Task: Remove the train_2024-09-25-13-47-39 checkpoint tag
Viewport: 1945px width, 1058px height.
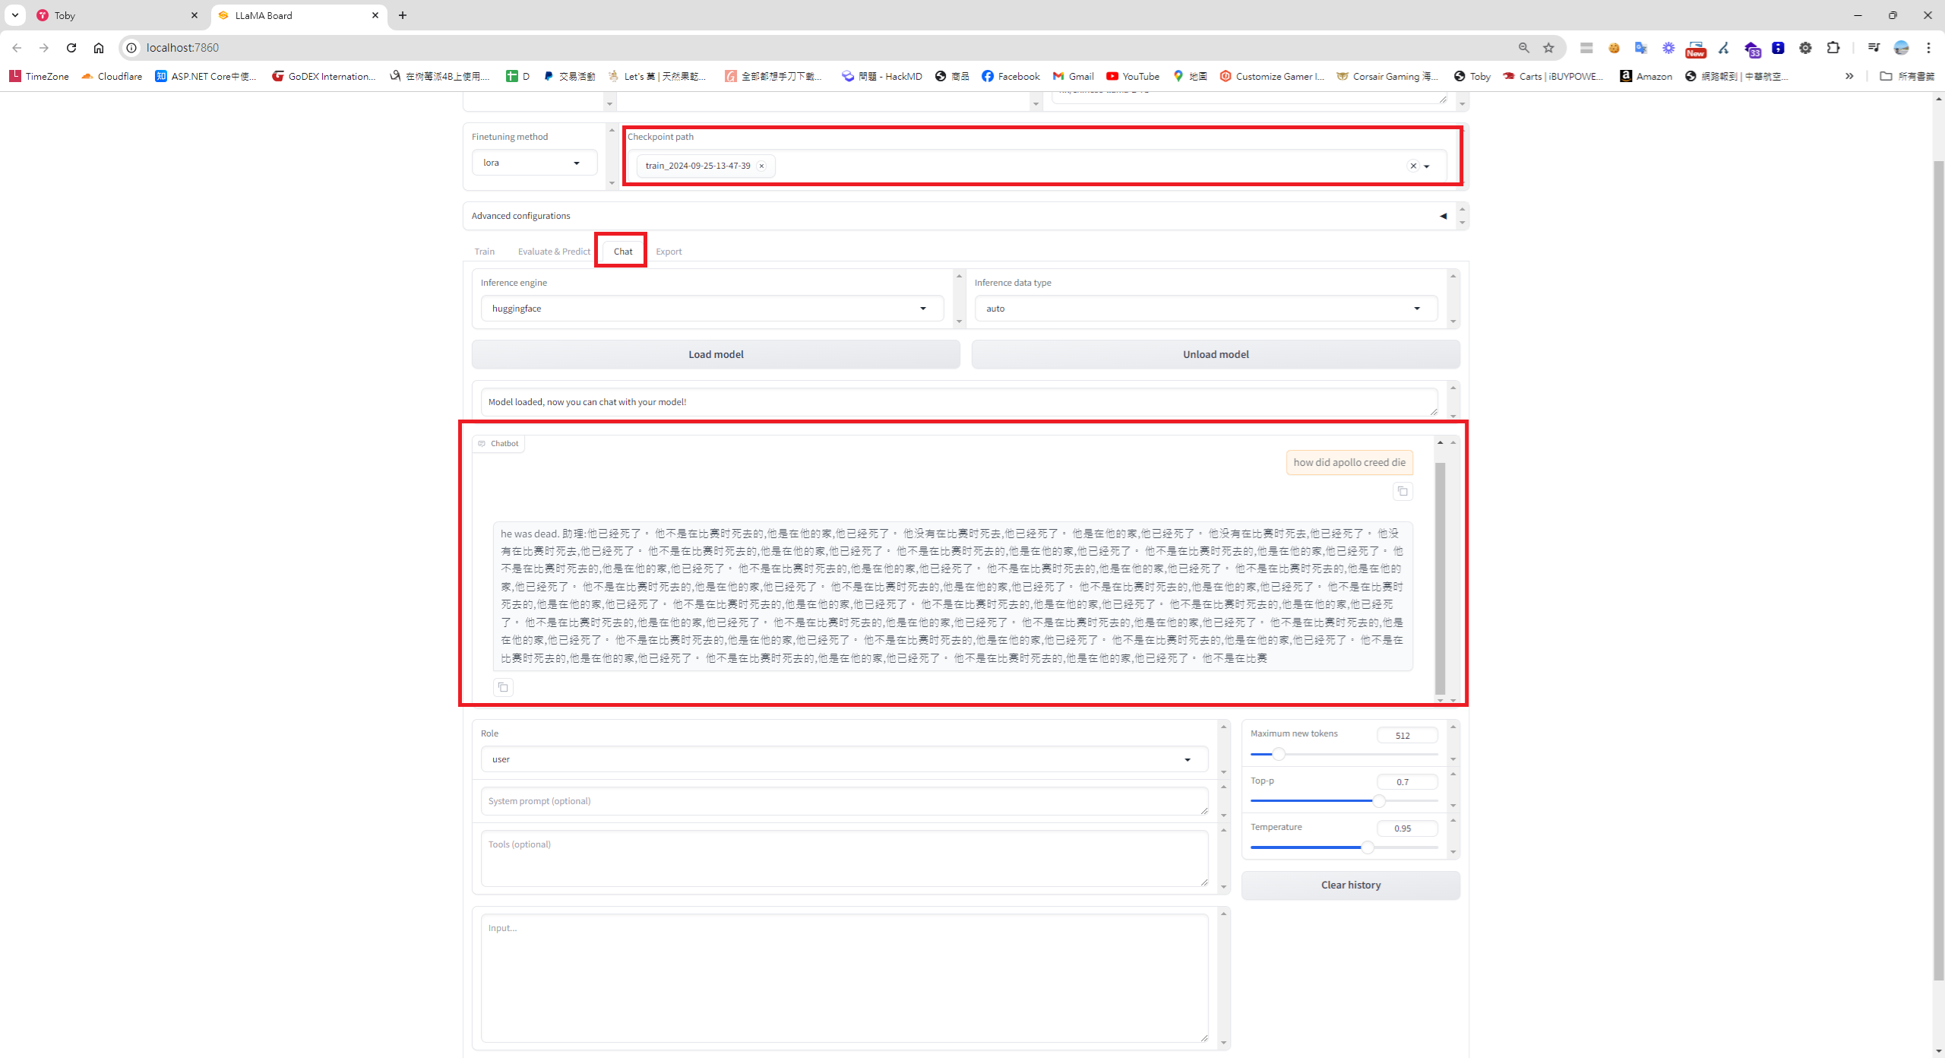Action: pyautogui.click(x=761, y=166)
